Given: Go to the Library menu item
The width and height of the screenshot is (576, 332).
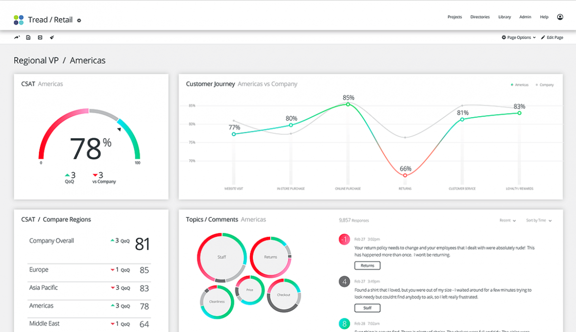Looking at the screenshot, I should pyautogui.click(x=504, y=16).
